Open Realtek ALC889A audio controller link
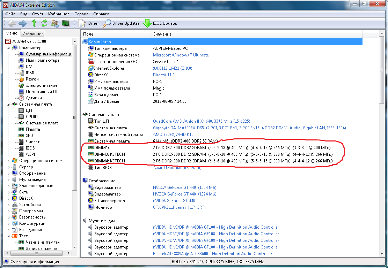This screenshot has width=388, height=268. [212, 254]
